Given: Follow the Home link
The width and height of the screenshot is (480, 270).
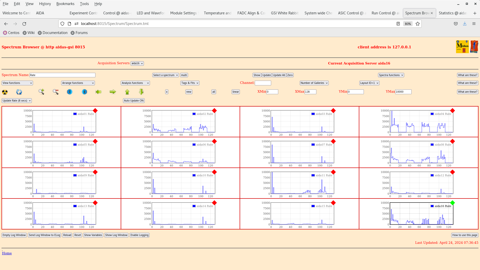Looking at the screenshot, I should pyautogui.click(x=7, y=253).
